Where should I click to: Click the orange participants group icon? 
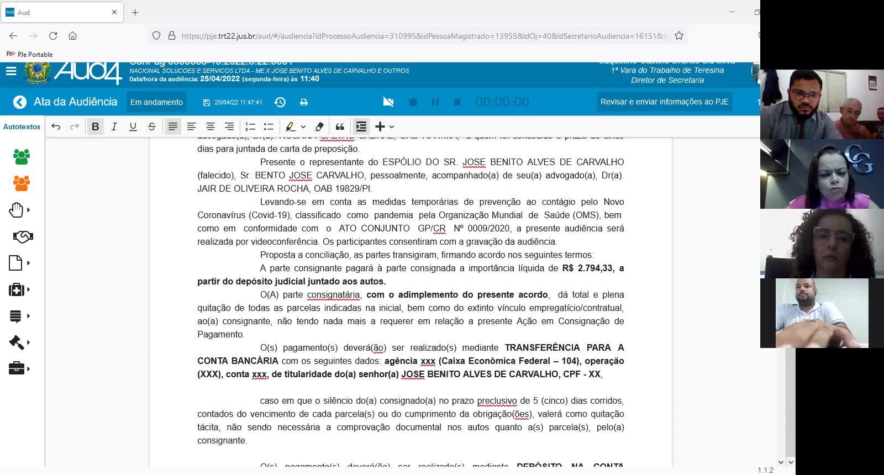22,183
